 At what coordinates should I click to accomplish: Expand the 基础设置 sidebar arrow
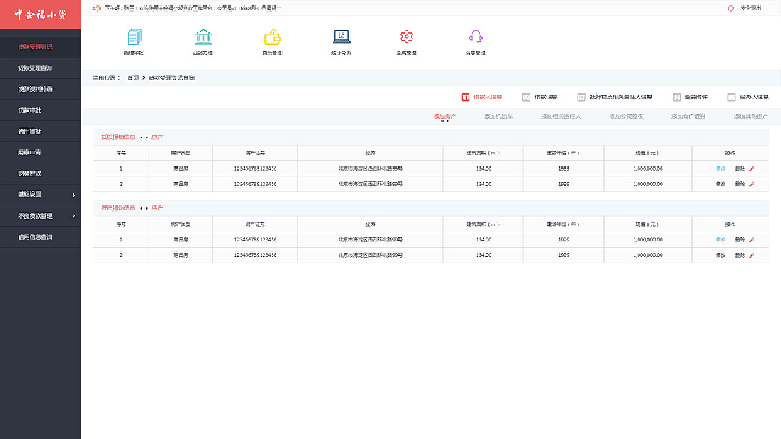(x=74, y=195)
